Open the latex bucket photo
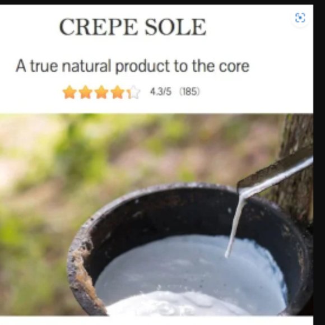This screenshot has height=325, width=325. pyautogui.click(x=156, y=215)
